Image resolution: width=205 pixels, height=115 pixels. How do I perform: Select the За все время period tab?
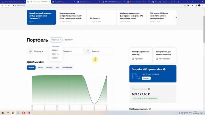[x=67, y=67]
